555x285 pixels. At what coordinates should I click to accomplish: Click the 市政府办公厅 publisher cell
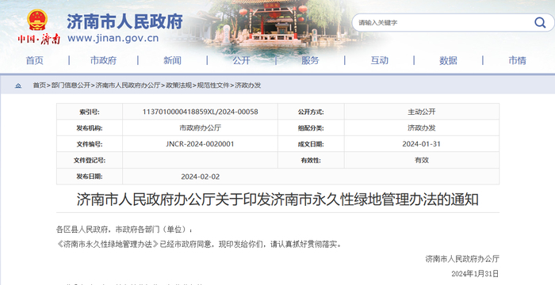click(x=201, y=127)
